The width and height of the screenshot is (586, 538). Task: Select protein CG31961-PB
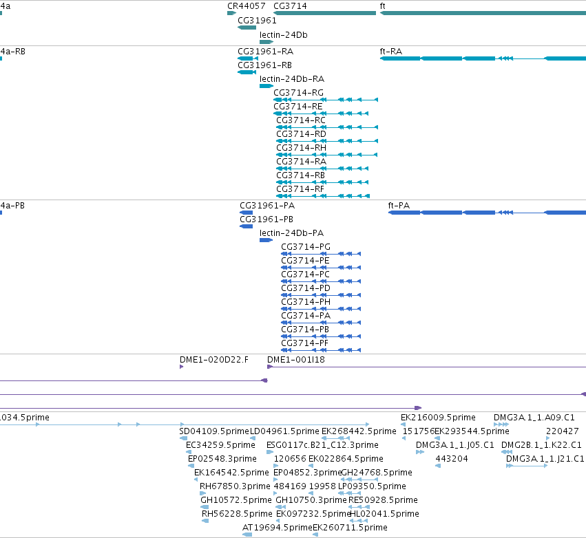[x=247, y=226]
